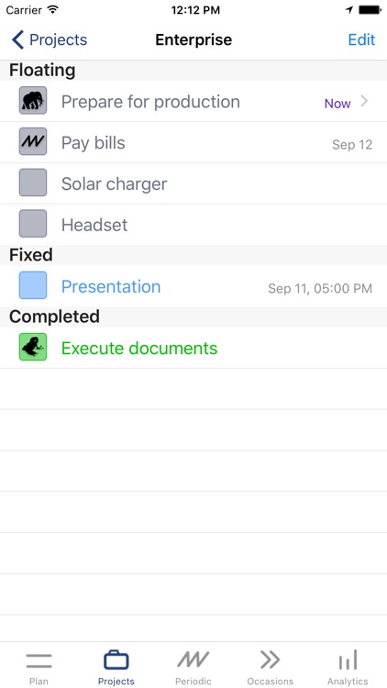Tap the frog icon next to Execute documents
This screenshot has width=387, height=688.
[x=33, y=347]
